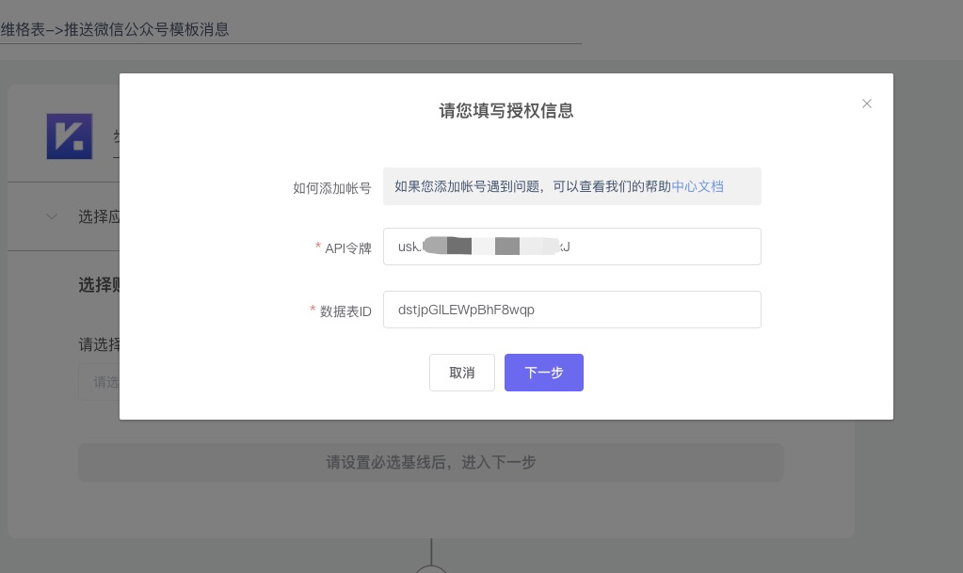963x573 pixels.
Task: Click the 请您填写授权信息 dialog title
Action: [506, 111]
